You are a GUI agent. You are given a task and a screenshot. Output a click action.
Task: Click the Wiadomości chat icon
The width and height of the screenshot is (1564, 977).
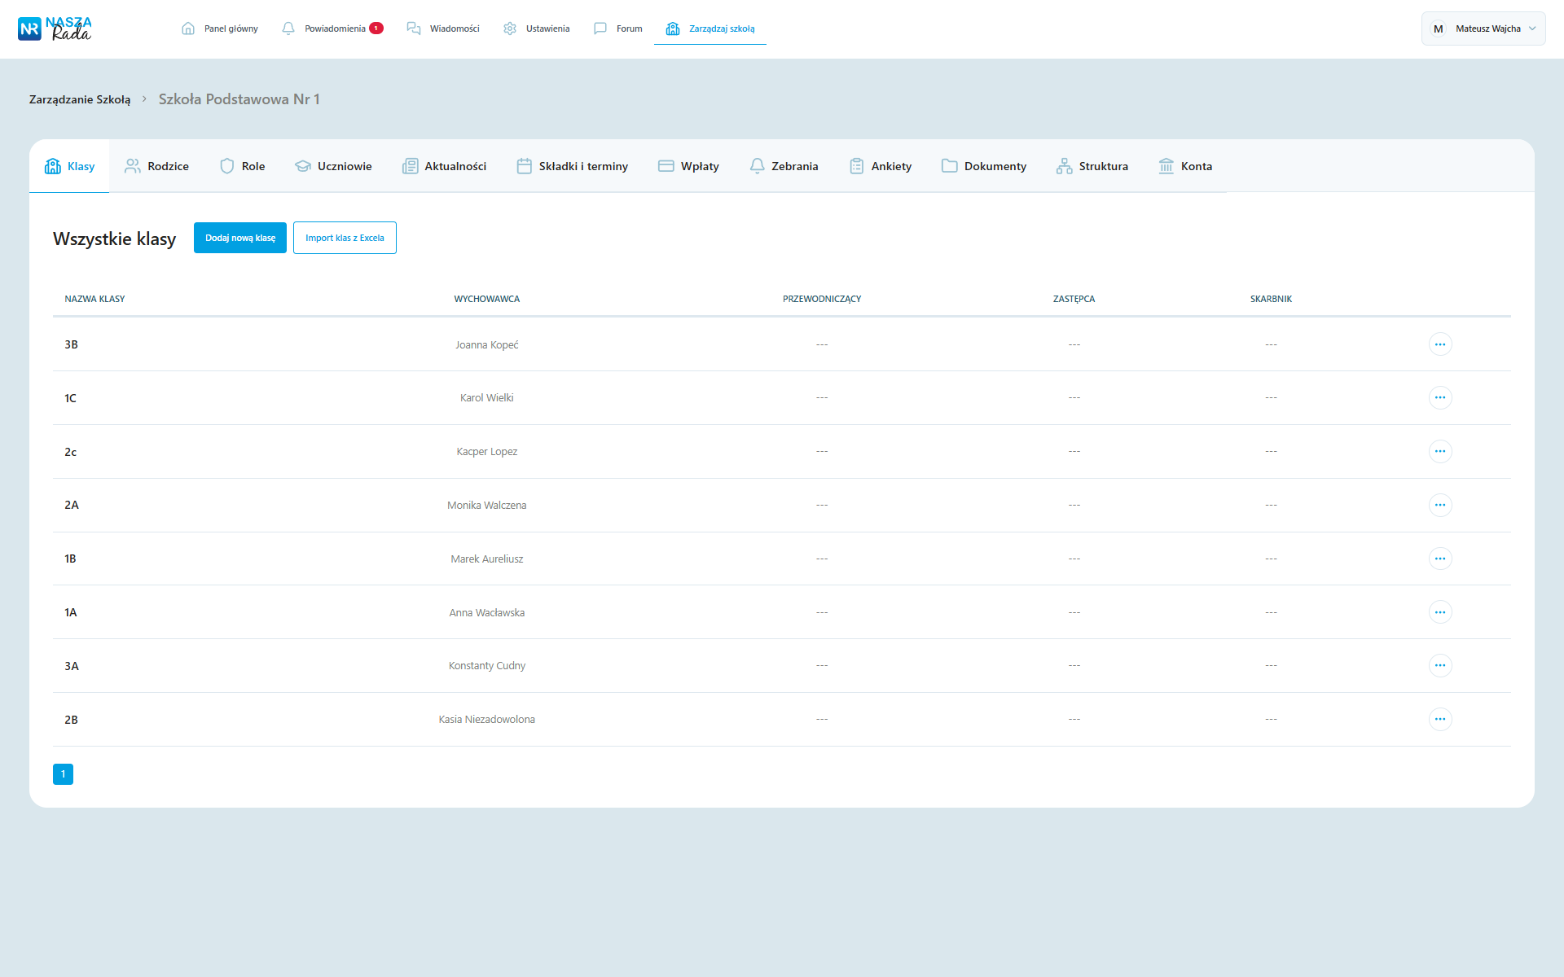point(414,28)
